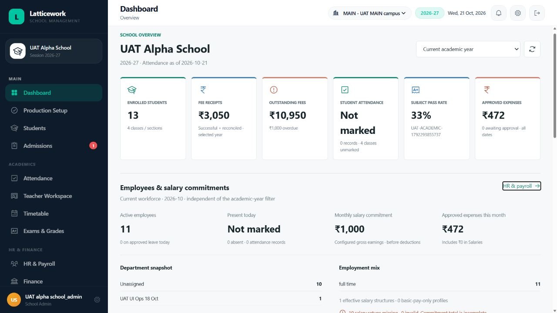This screenshot has width=557, height=313.
Task: Click the 2026-27 session badge
Action: pyautogui.click(x=429, y=13)
